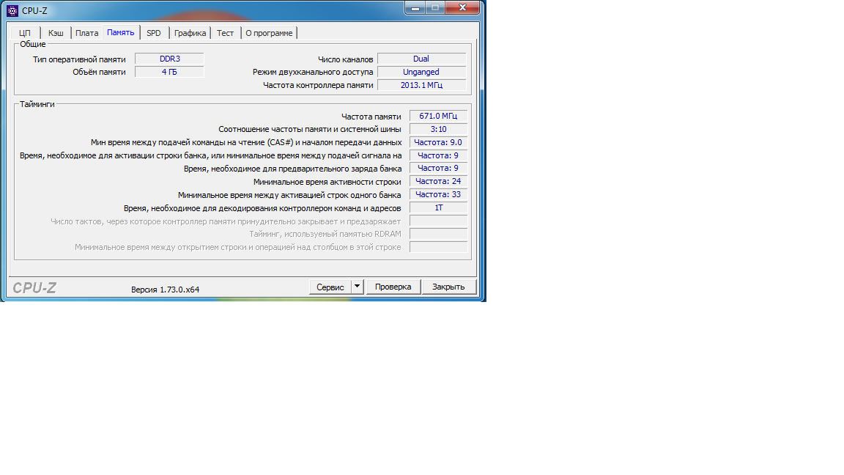Open the Сервис dropdown arrow
844x475 pixels.
(x=357, y=287)
